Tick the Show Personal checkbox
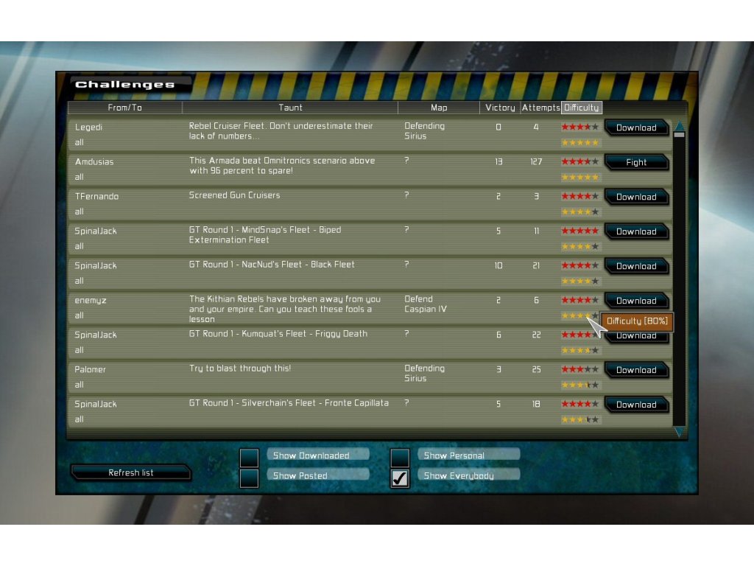Viewport: 754px width, 566px height. [x=400, y=458]
